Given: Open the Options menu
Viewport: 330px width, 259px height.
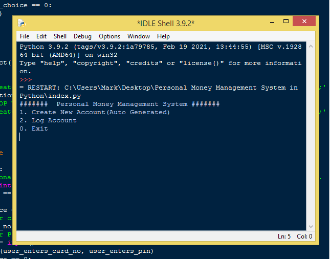Looking at the screenshot, I should 109,36.
